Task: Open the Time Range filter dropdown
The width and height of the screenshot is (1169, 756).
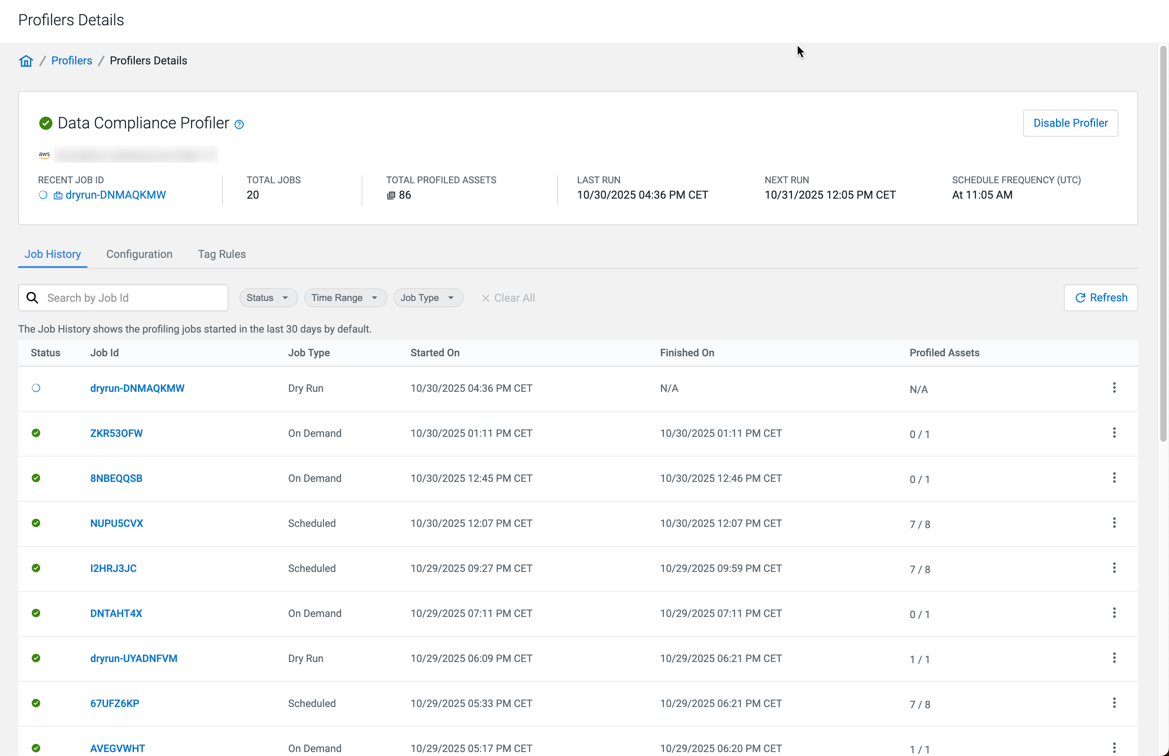Action: 345,298
